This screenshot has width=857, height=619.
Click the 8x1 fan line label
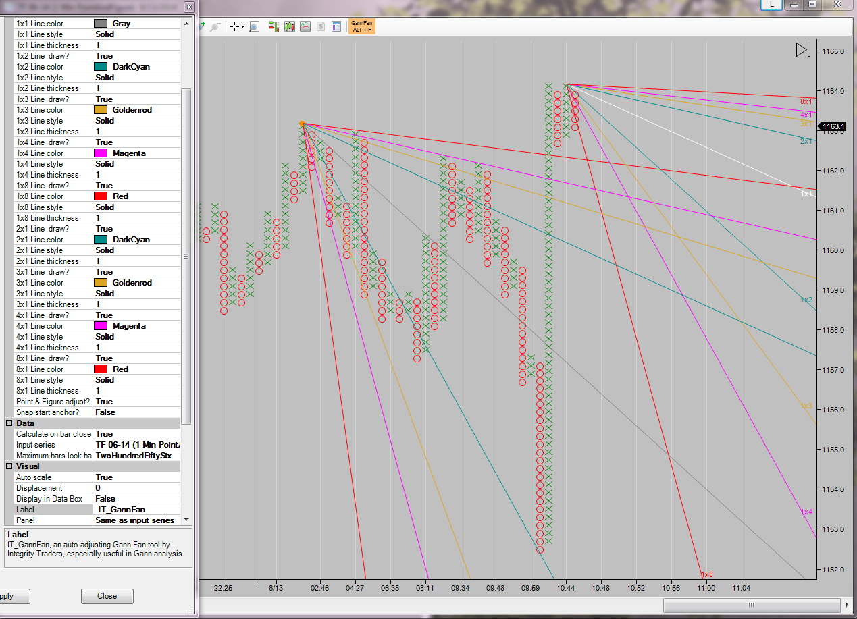[x=806, y=101]
